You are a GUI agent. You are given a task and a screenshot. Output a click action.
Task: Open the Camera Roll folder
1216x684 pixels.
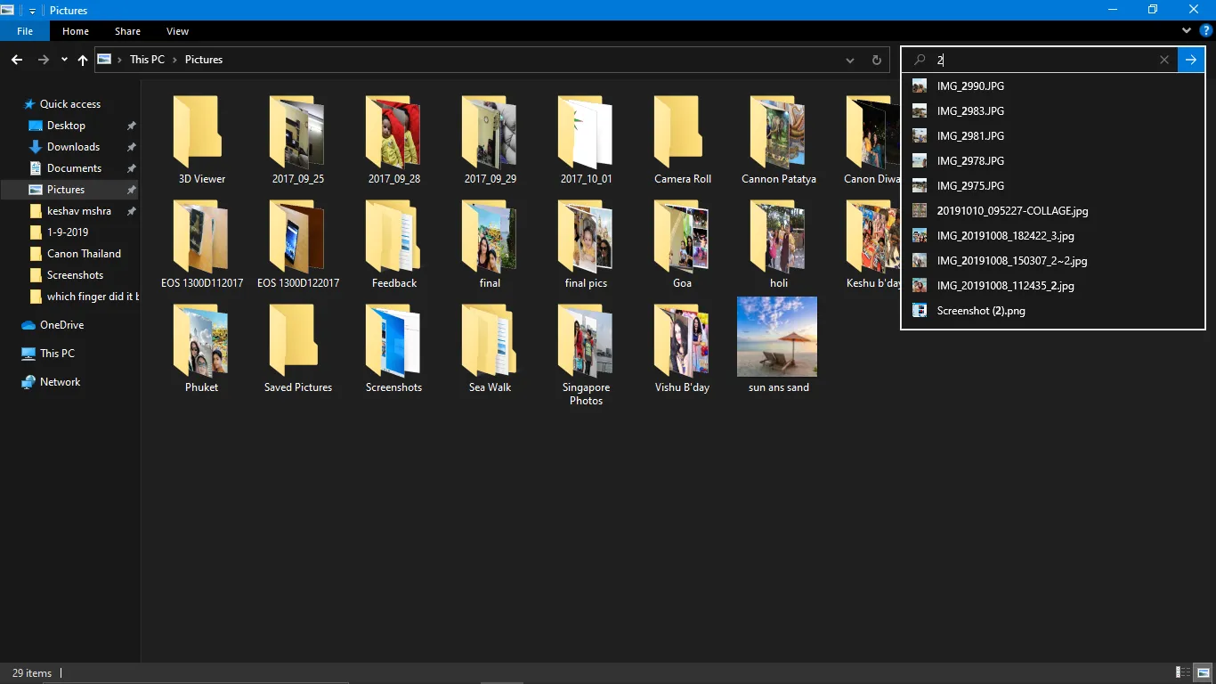[x=683, y=140]
